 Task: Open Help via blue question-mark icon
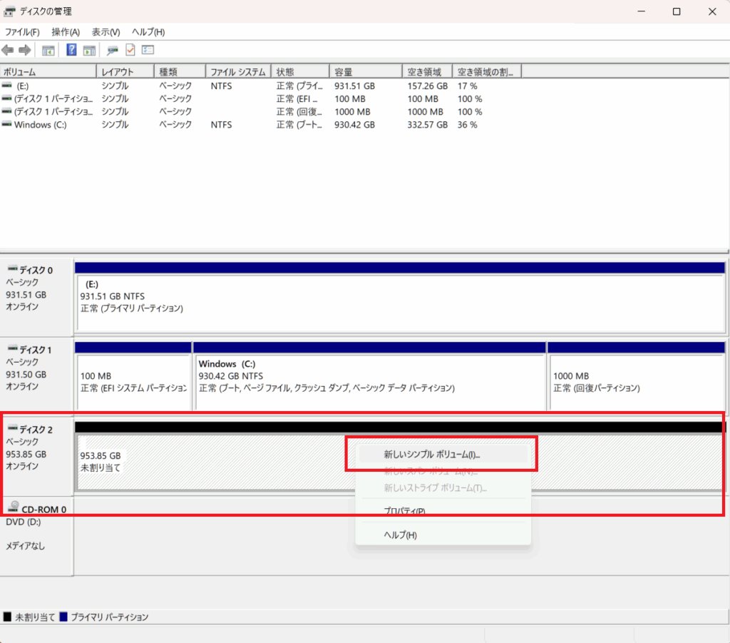pos(71,50)
